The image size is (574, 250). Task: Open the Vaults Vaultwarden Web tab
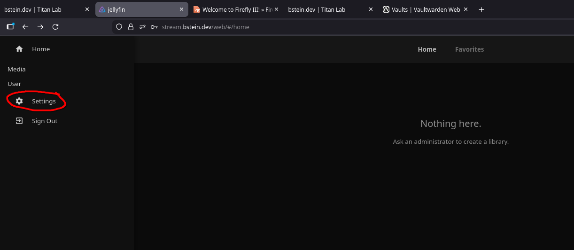(x=421, y=9)
